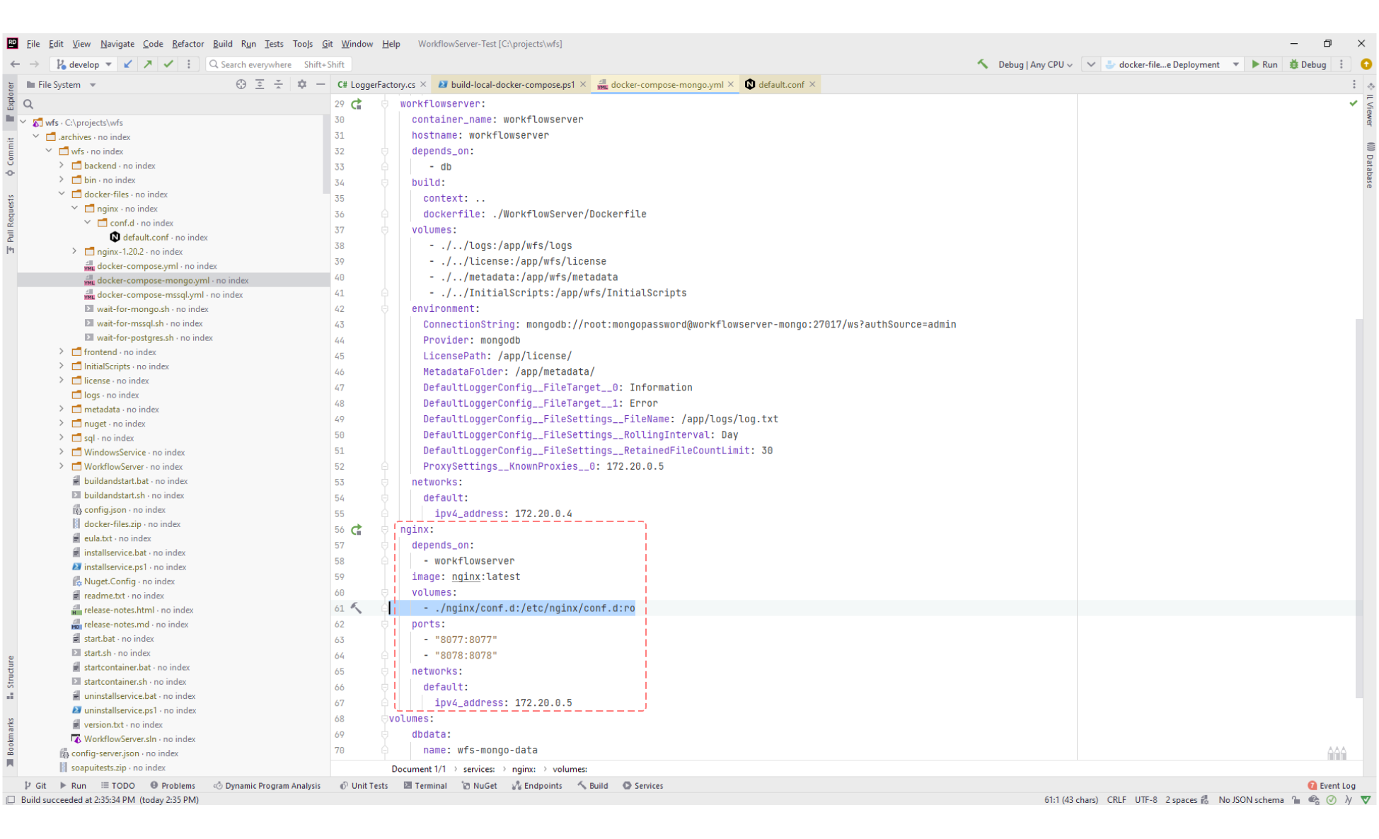Open the Terminal tool window
1379x839 pixels.
tap(425, 786)
